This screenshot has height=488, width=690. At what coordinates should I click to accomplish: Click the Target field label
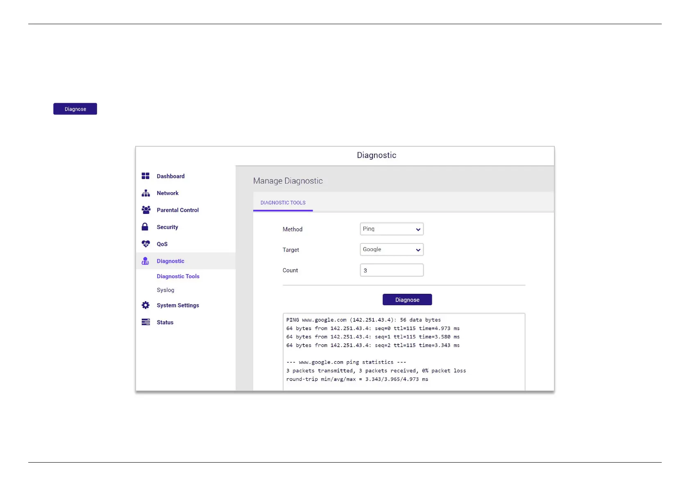coord(291,250)
